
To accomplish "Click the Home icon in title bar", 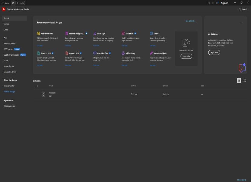I will tap(13, 3).
